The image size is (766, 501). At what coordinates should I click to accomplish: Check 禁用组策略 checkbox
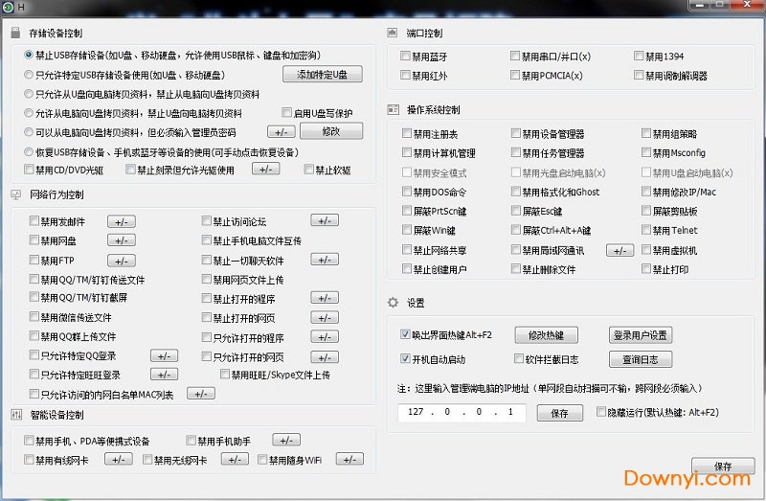click(x=645, y=133)
